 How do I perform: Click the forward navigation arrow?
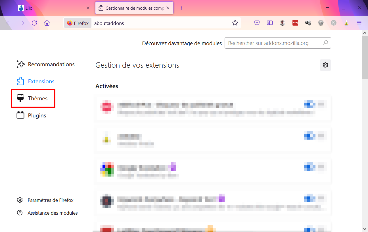click(x=22, y=23)
